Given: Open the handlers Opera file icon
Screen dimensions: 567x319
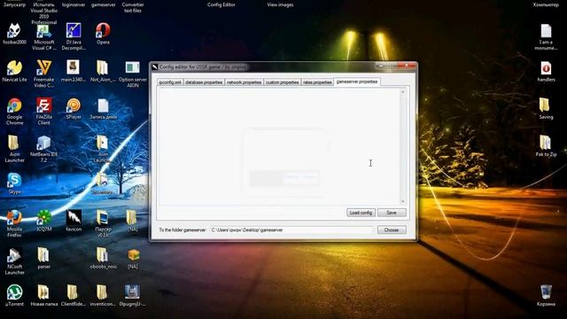Looking at the screenshot, I should pos(546,68).
